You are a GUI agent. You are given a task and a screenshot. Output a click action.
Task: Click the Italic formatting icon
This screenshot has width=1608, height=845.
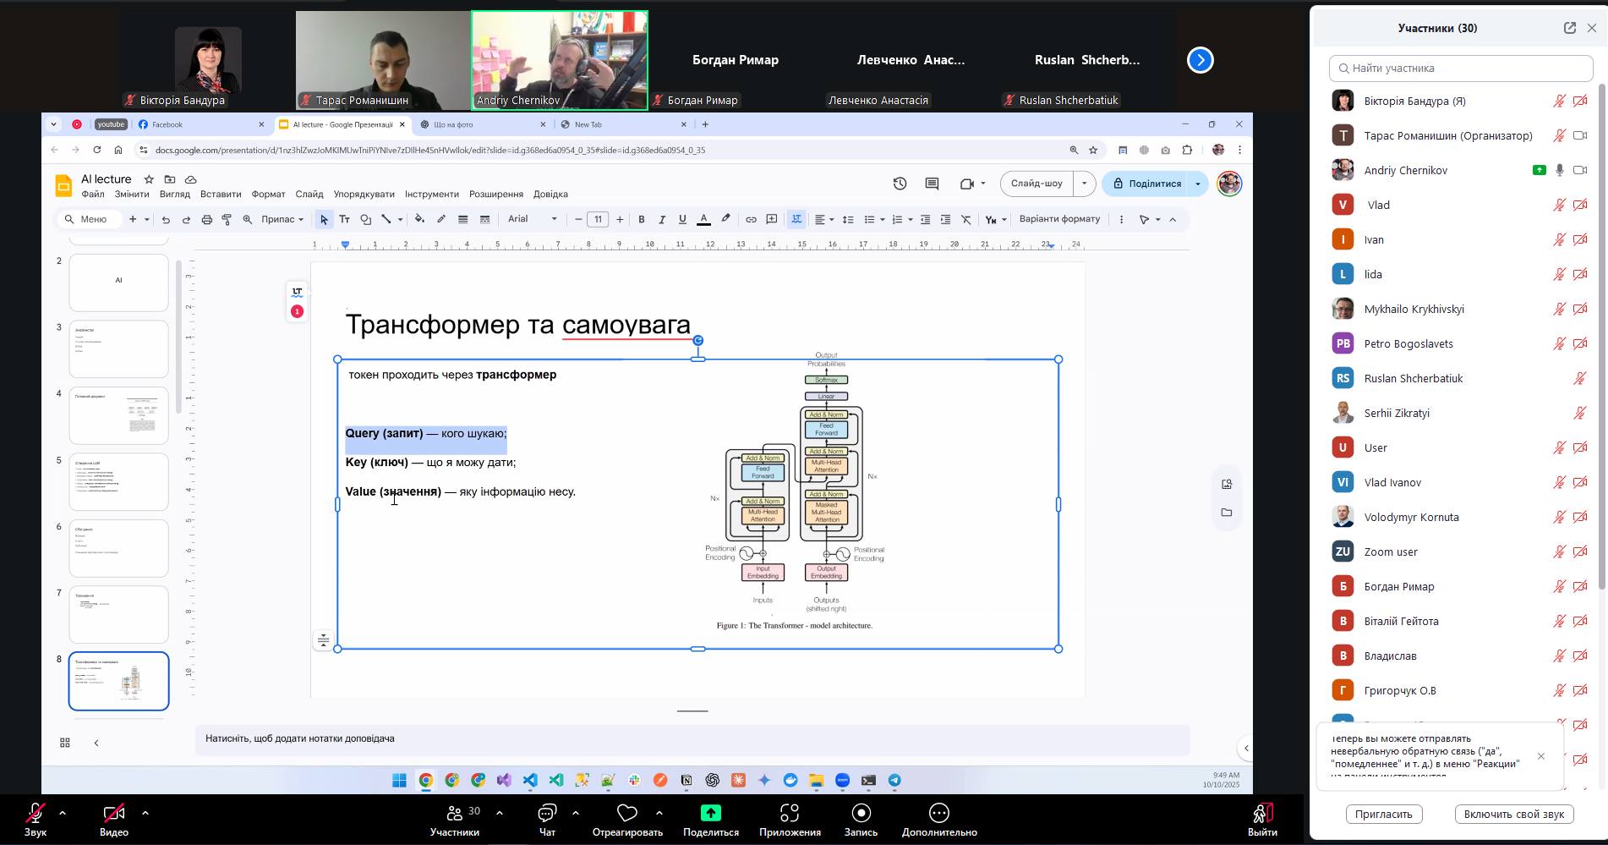coord(662,219)
